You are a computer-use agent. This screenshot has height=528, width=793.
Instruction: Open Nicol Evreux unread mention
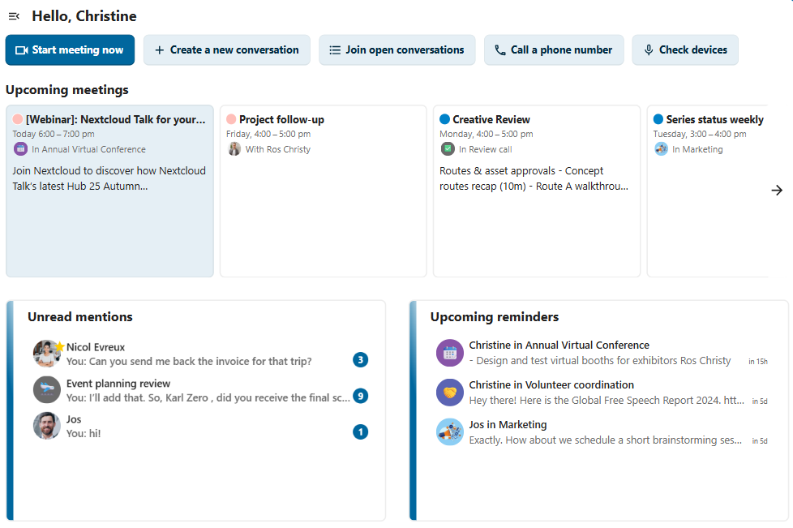(x=188, y=354)
